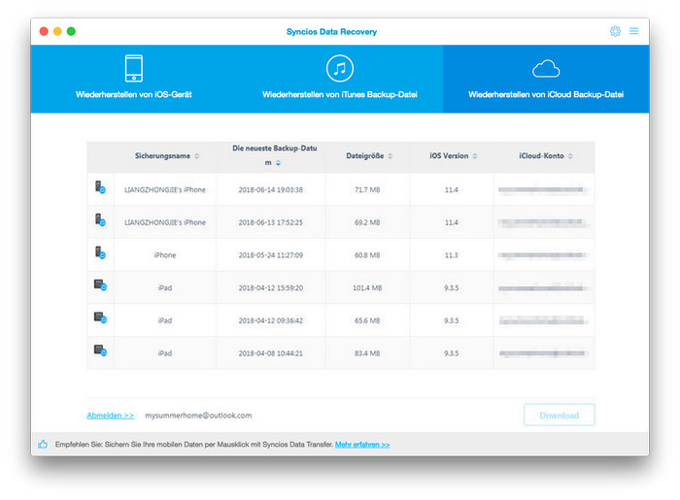Click iOS version 9.3.5 of the 101.4 MB backup
Image resolution: width=680 pixels, height=500 pixels.
point(451,287)
